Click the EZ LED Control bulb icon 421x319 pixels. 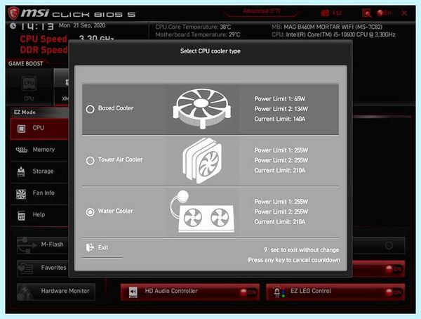pyautogui.click(x=279, y=292)
